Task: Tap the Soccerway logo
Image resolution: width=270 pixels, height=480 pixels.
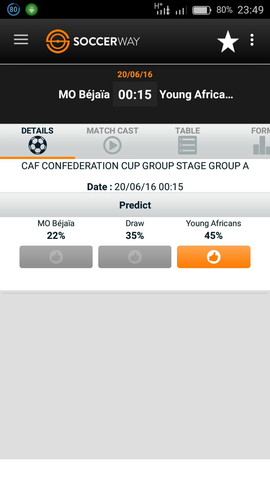Action: pyautogui.click(x=93, y=41)
